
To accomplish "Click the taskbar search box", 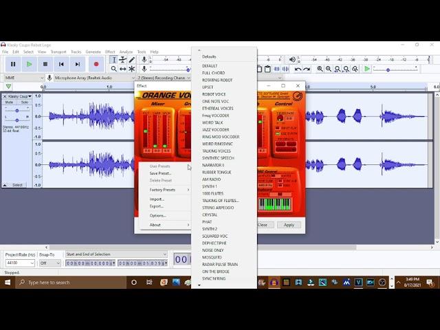I will 71,283.
